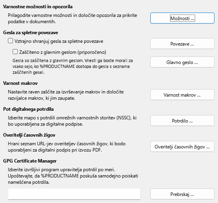Toggle Zaščiteno z glavnim geslom checkbox
This screenshot has height=203, width=218.
click(x=15, y=52)
